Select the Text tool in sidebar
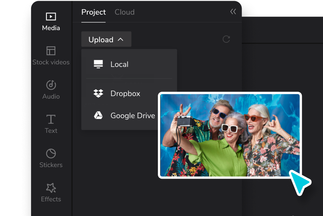Screen dimensions: 323x216 click(x=51, y=124)
